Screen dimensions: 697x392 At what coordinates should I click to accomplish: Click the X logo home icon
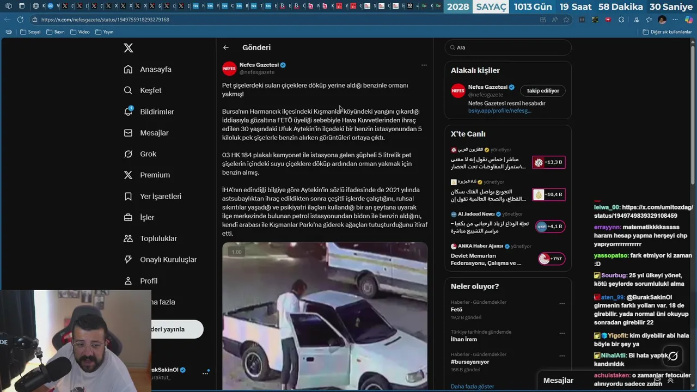[129, 48]
